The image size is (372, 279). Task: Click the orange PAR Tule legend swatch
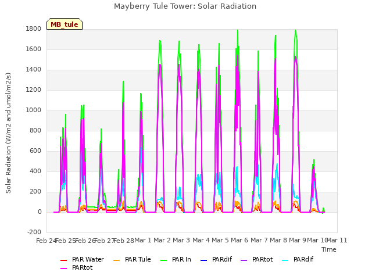(x=116, y=260)
